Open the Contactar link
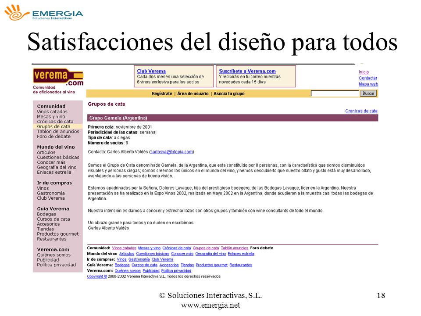This screenshot has width=421, height=316. tap(368, 78)
